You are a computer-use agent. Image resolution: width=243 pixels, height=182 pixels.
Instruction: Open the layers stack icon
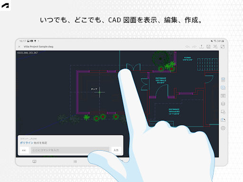point(223,104)
